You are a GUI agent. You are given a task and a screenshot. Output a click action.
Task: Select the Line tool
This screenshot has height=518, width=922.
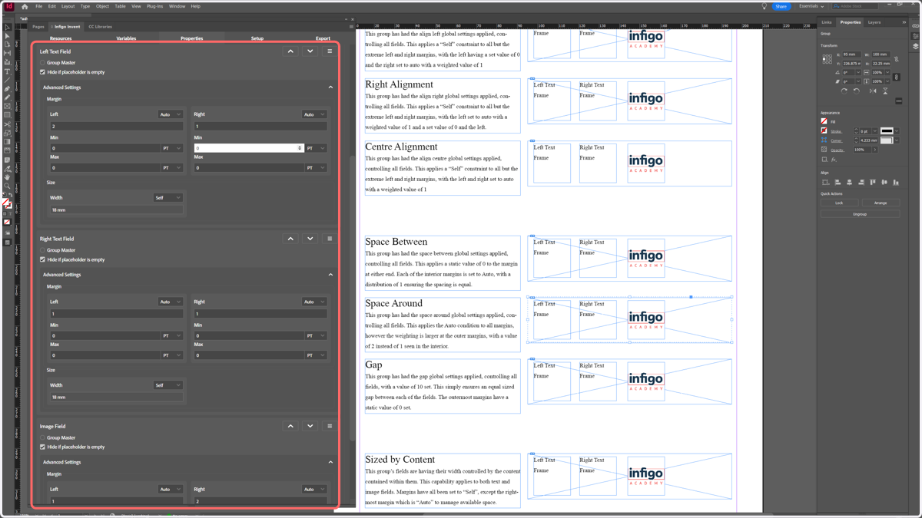(8, 80)
